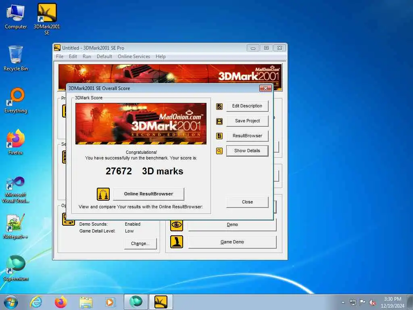Select the Supermium desktop shortcut
The image size is (413, 310).
pos(16,268)
